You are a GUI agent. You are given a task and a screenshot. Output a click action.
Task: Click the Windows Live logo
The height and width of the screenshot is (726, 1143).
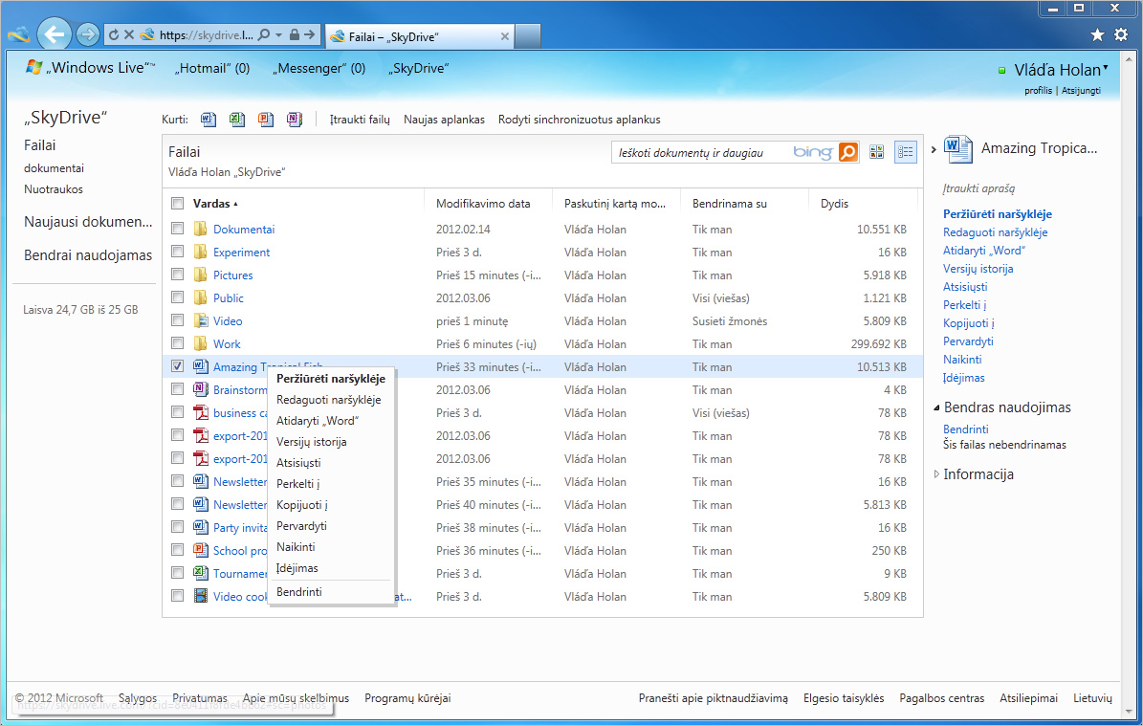tap(33, 67)
